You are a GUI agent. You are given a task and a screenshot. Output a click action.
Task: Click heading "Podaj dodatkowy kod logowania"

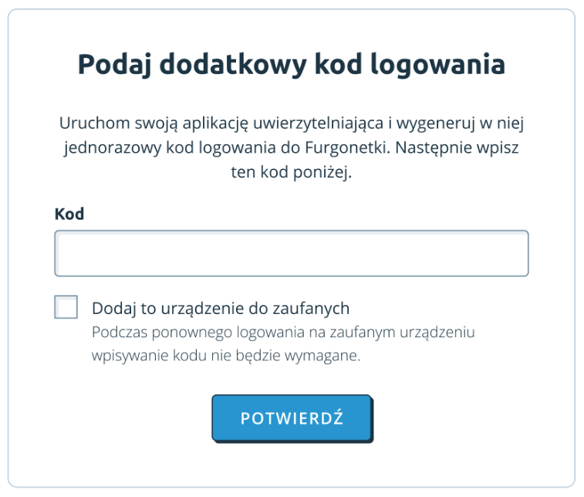tap(292, 65)
